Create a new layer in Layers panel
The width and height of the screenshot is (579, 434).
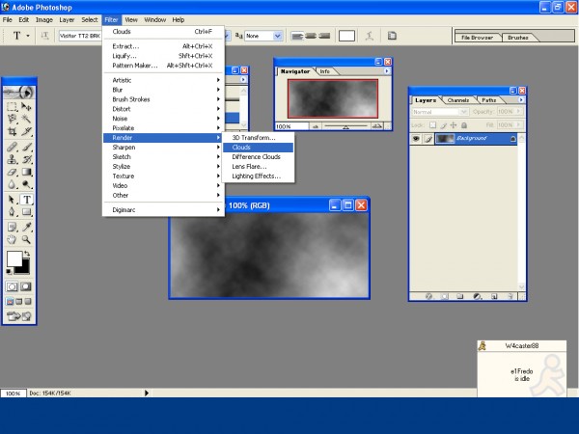pyautogui.click(x=494, y=296)
